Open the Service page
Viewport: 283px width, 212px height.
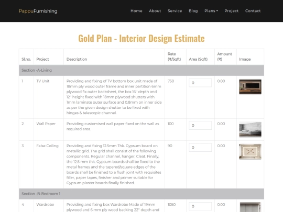pyautogui.click(x=175, y=11)
